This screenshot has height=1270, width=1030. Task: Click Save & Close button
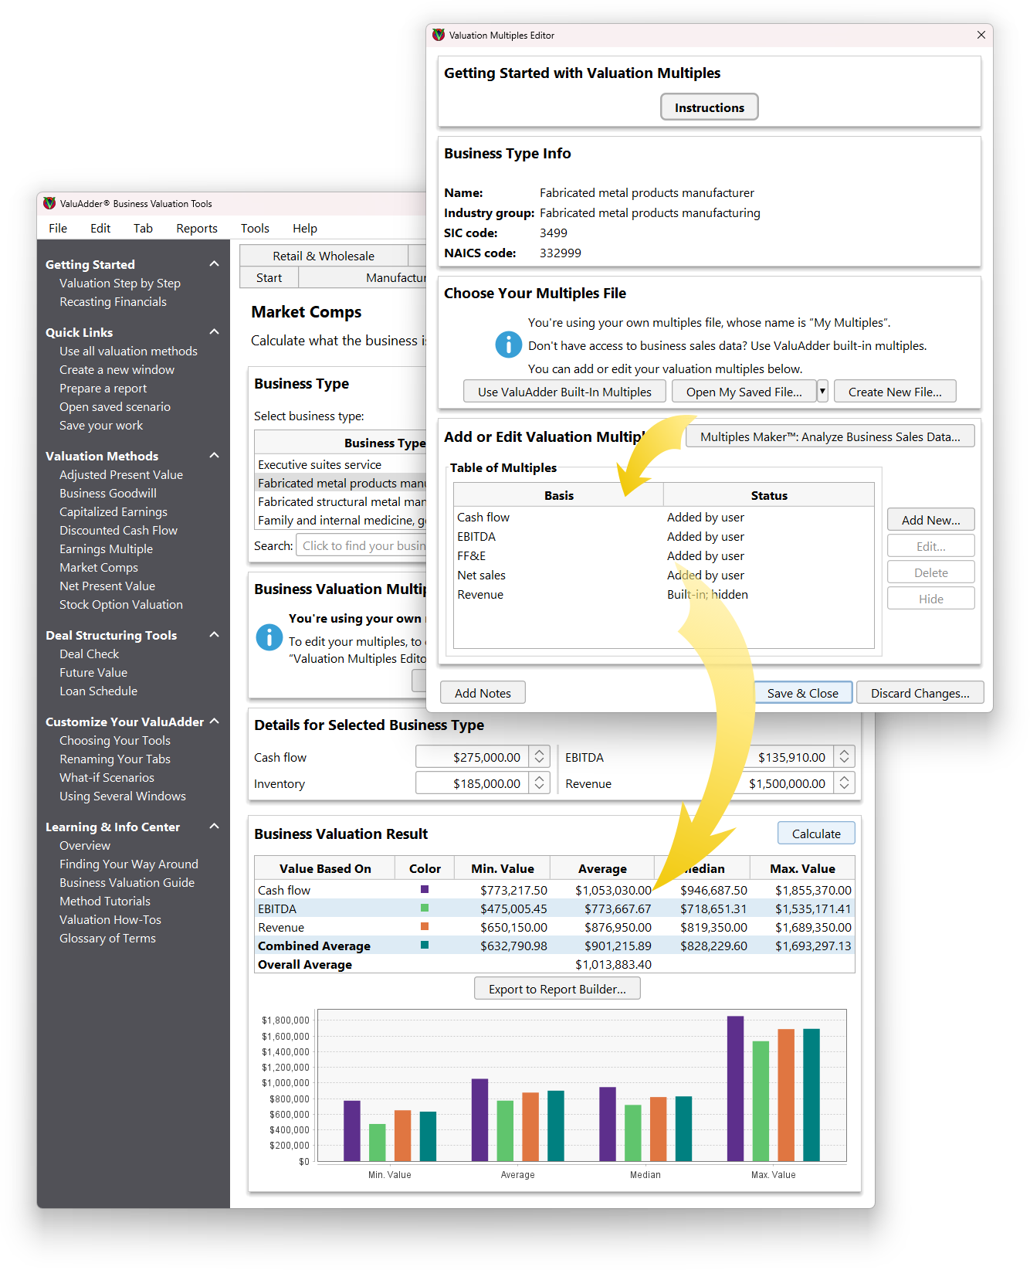pyautogui.click(x=803, y=693)
